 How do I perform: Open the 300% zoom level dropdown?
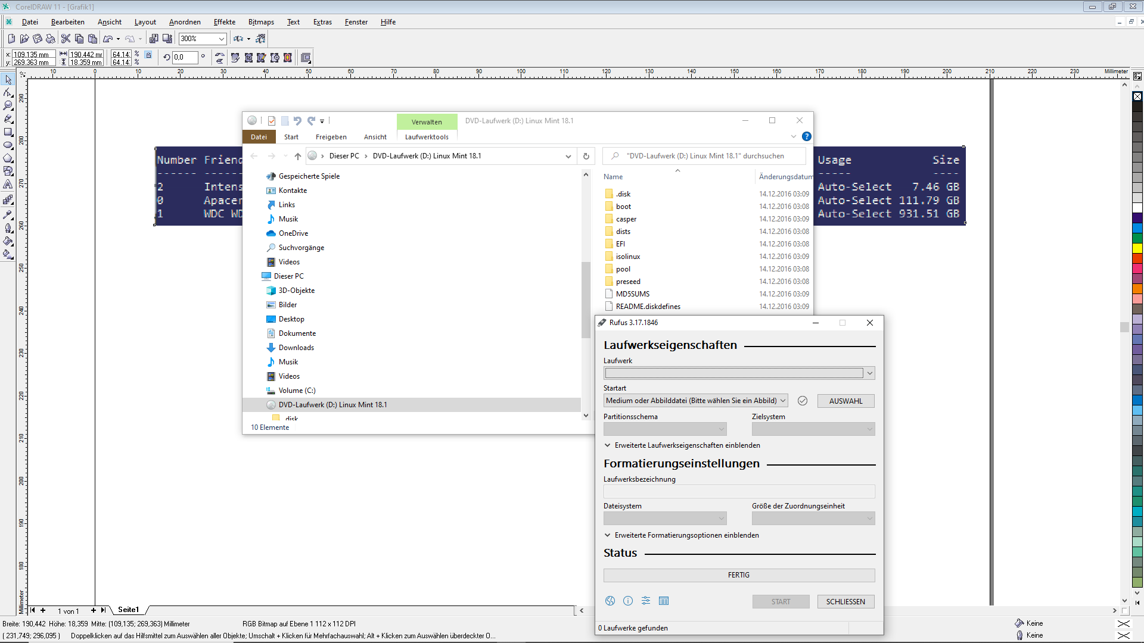click(222, 39)
